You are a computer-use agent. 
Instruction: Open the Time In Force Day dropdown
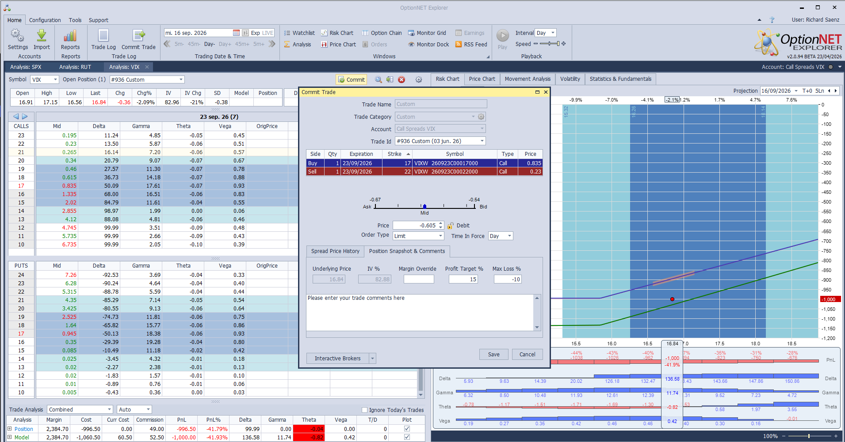[x=501, y=236]
